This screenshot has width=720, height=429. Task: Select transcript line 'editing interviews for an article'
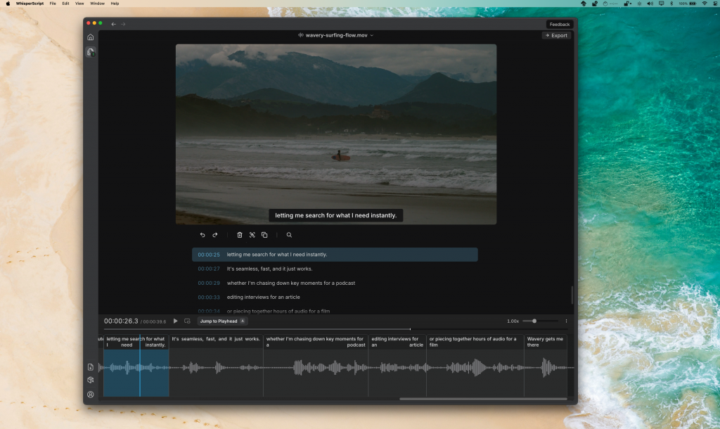[335, 297]
